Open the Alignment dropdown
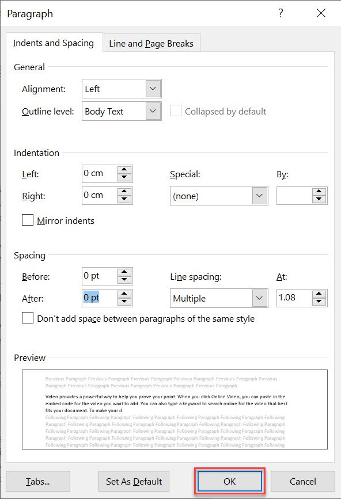 pos(153,89)
